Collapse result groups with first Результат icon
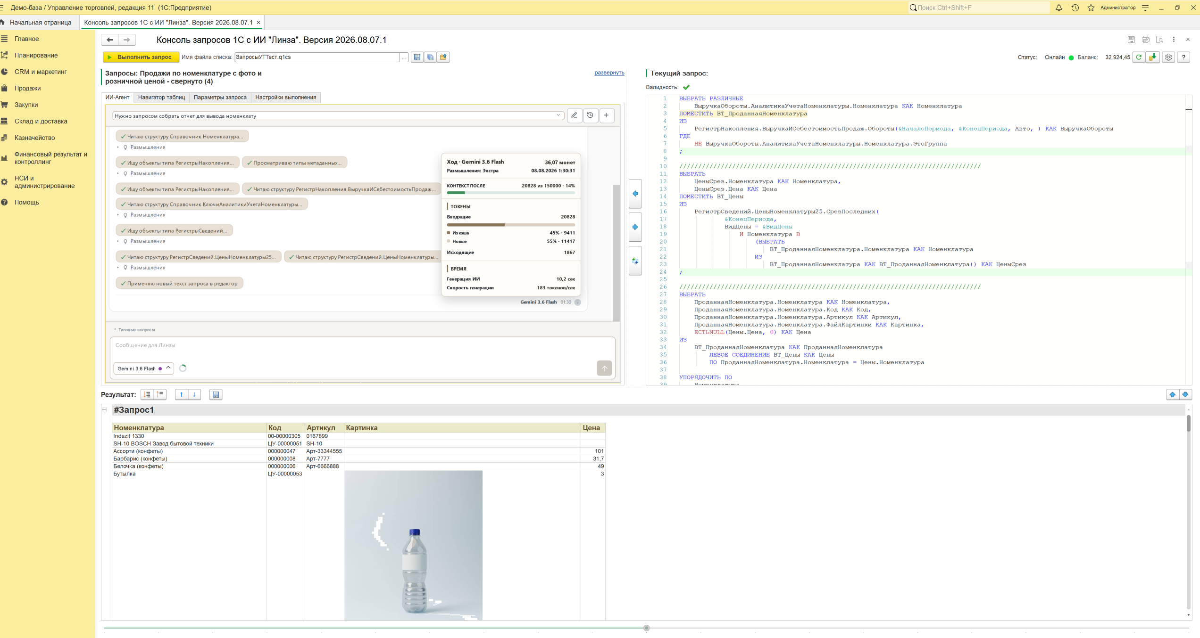The width and height of the screenshot is (1200, 638). pos(147,395)
